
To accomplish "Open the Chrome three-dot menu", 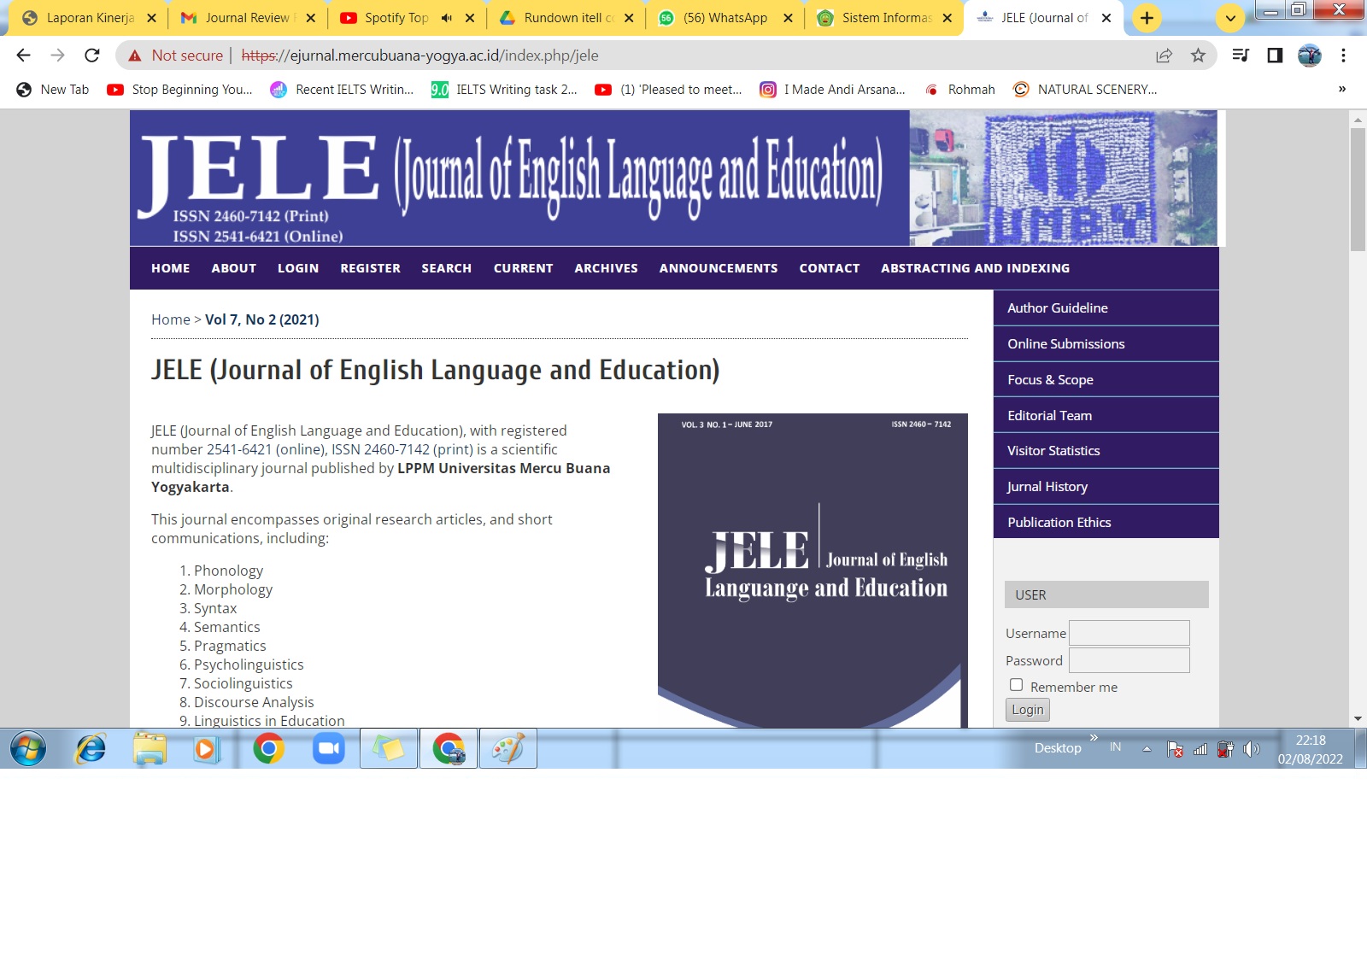I will coord(1343,56).
